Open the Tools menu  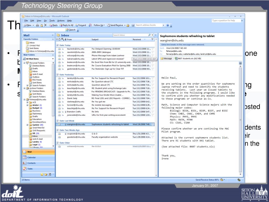[52, 21]
